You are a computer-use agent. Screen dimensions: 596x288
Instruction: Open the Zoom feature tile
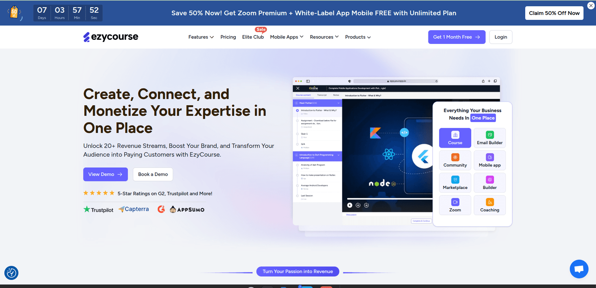tap(455, 205)
